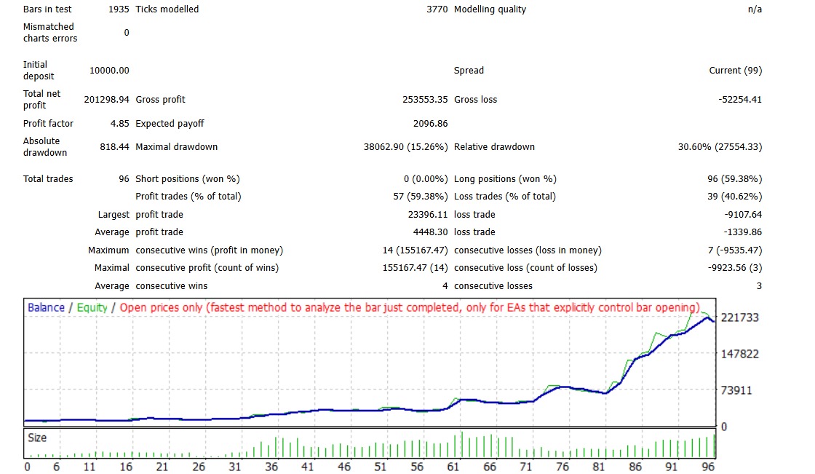Screen dimensions: 815x474
Task: Click the Spread Current (99) value
Action: 736,70
